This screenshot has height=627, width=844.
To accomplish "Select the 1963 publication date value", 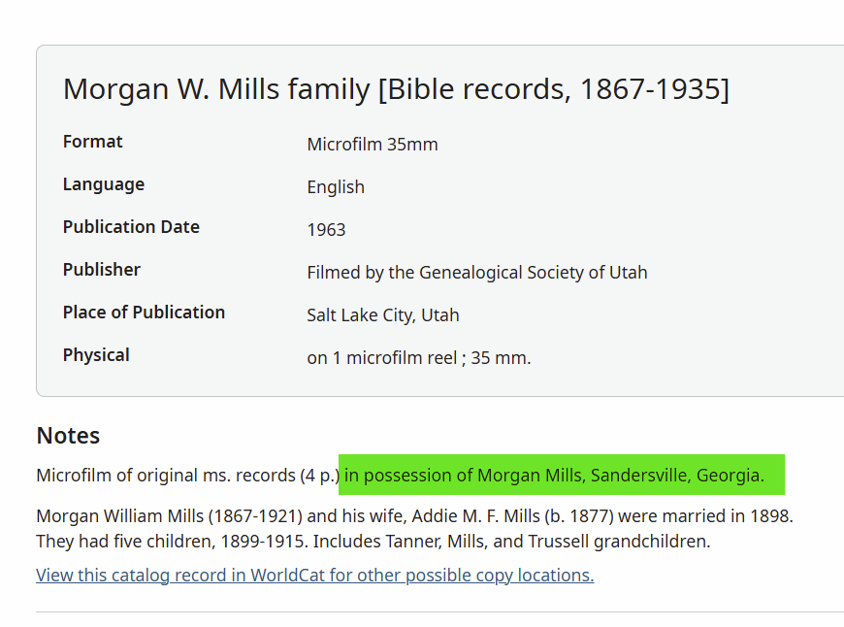I will pos(326,229).
